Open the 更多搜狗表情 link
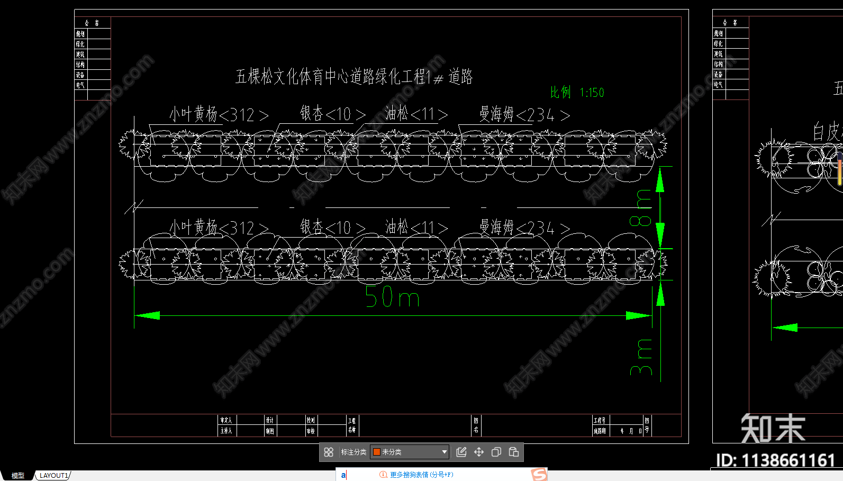843x481 pixels. (x=421, y=475)
